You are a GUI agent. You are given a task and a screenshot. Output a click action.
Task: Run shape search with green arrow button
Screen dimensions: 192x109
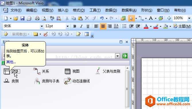point(125,56)
